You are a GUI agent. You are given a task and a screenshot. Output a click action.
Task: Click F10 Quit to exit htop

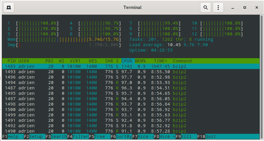pos(207,136)
